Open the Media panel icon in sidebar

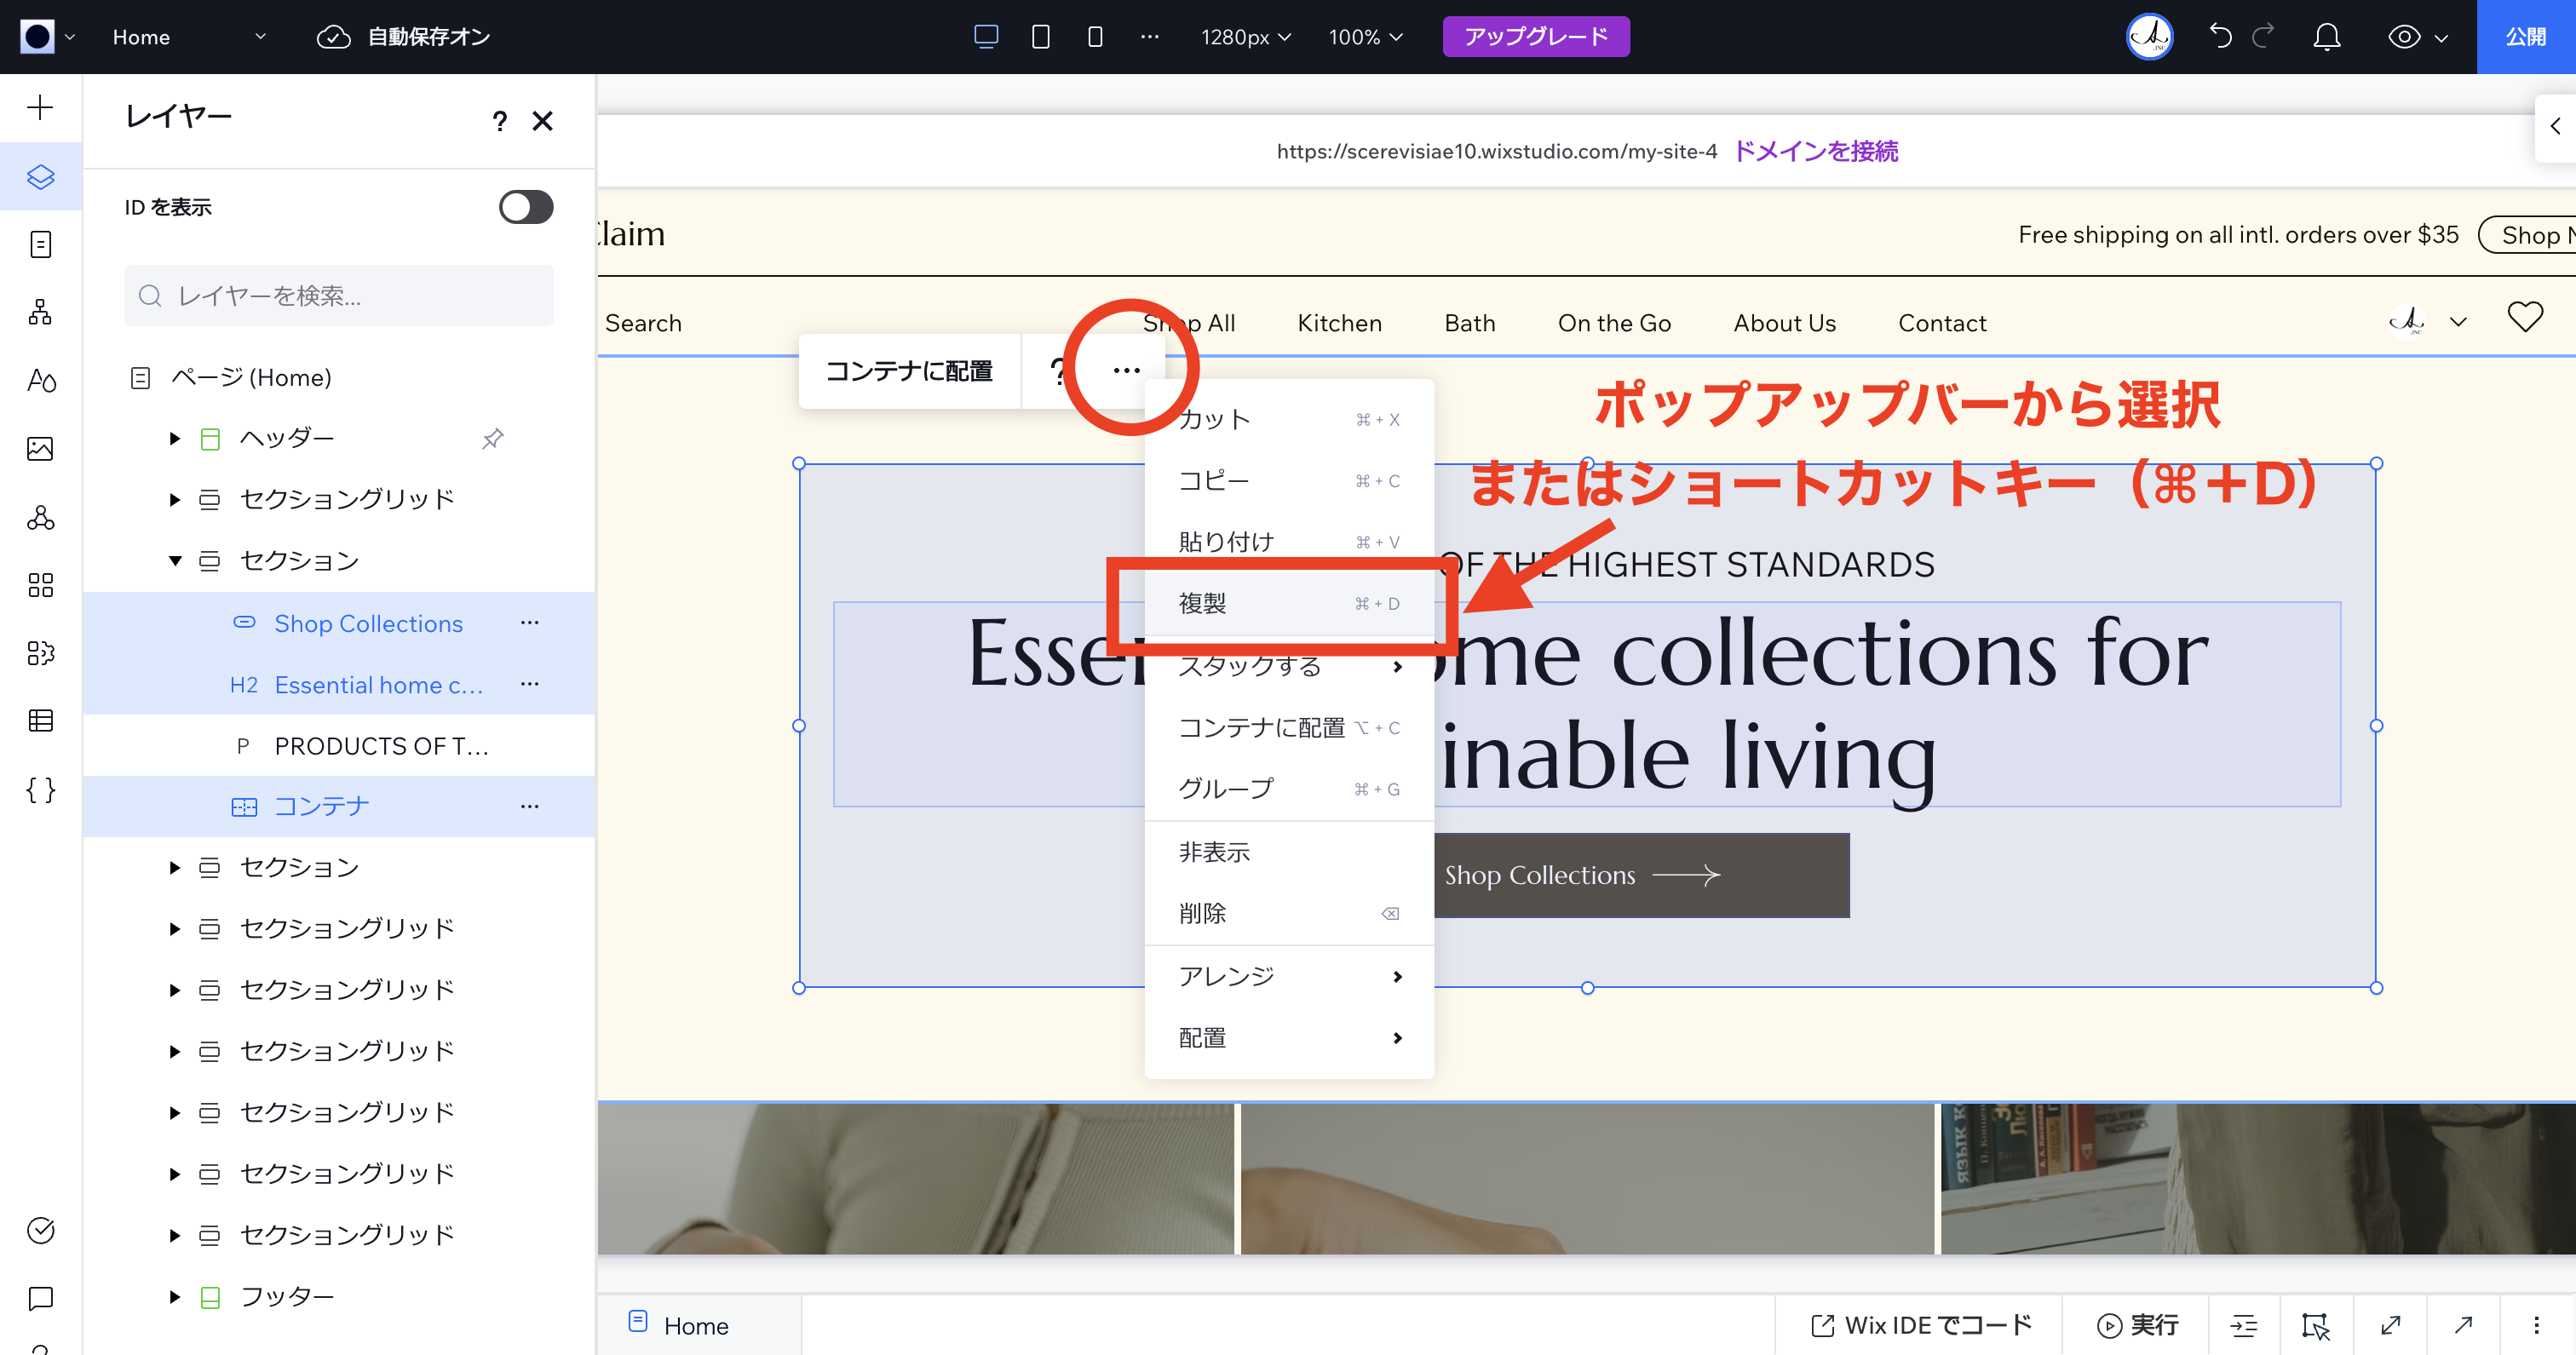click(40, 449)
